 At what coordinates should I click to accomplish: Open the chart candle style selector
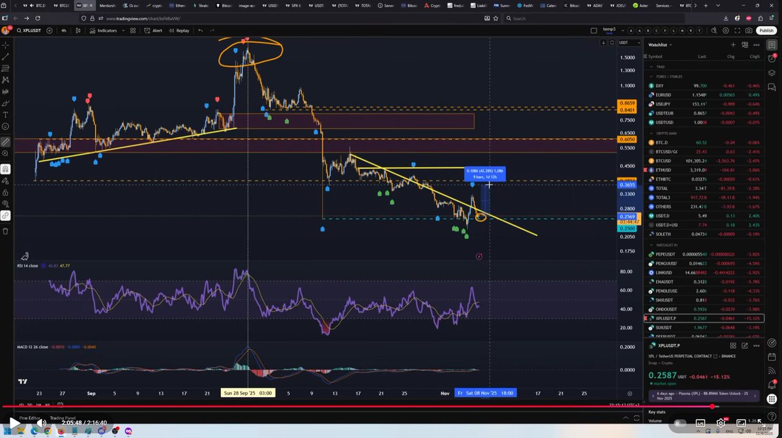78,31
